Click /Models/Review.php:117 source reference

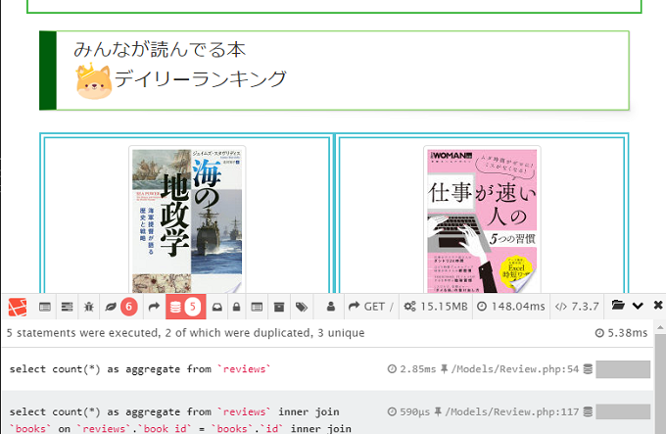coord(512,411)
